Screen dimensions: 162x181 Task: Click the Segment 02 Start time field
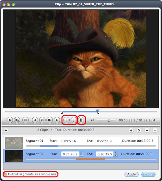click(70, 154)
